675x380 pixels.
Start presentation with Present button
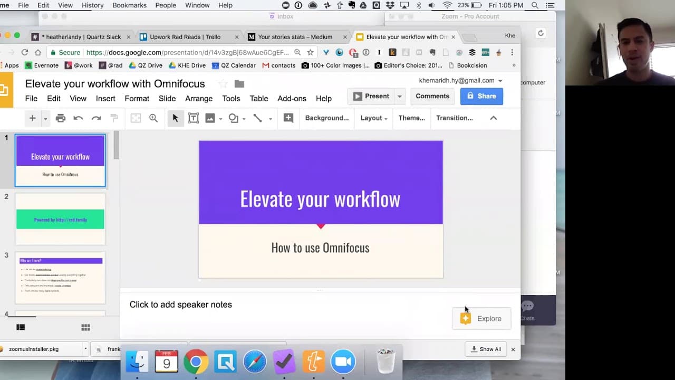(371, 96)
